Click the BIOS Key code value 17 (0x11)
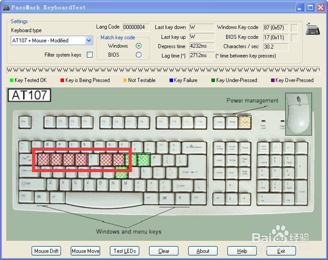Screen dimensions: 328x260 coord(276,37)
